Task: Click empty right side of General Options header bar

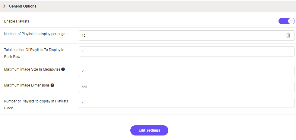Action: 181,6
